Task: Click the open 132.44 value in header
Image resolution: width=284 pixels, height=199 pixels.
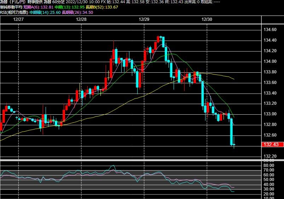Action: tap(116, 2)
